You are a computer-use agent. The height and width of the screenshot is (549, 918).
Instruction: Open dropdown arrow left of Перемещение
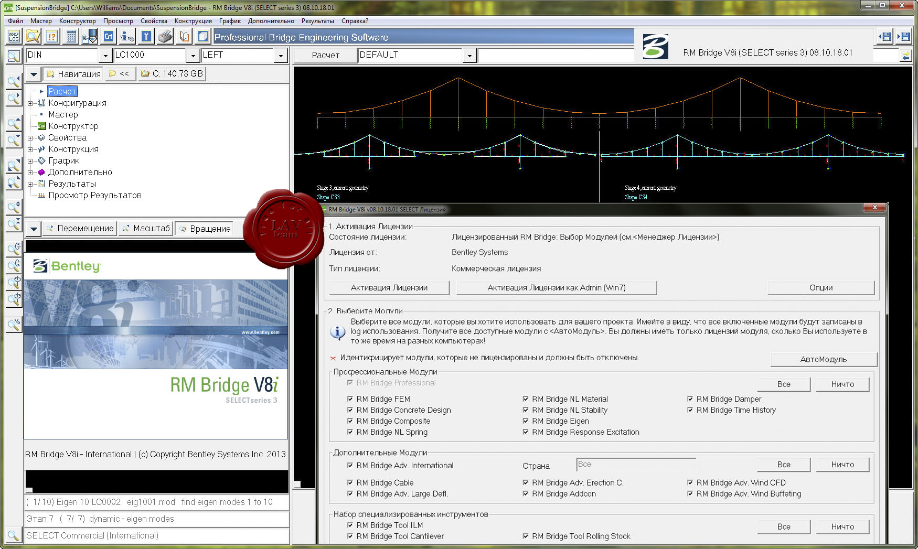pyautogui.click(x=34, y=229)
